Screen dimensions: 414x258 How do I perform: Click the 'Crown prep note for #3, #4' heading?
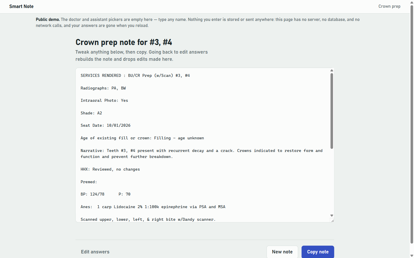[x=124, y=42]
